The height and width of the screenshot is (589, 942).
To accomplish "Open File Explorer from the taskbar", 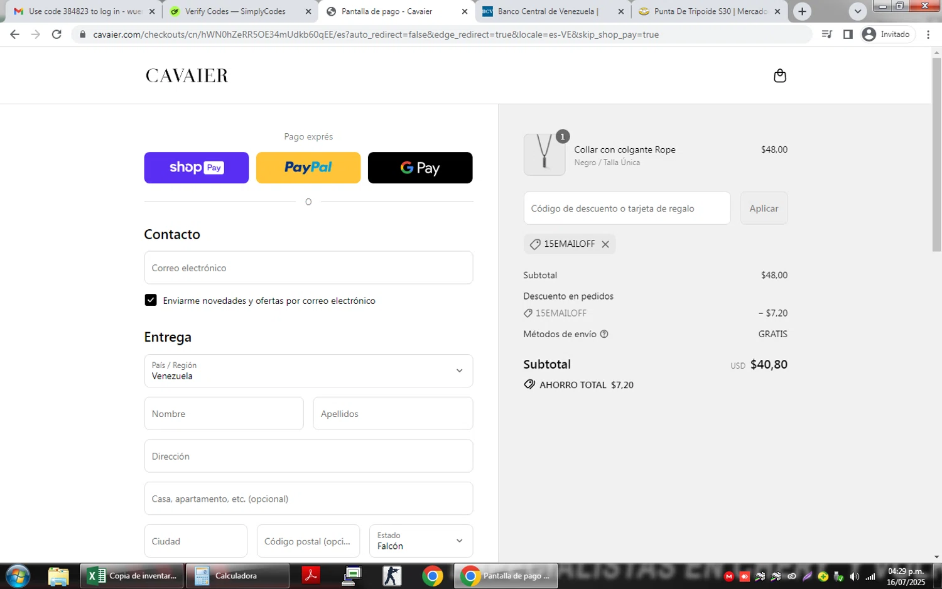I will [58, 576].
